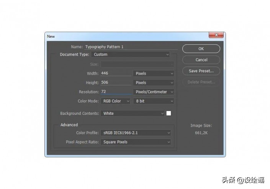
Task: Click OK to create the document
Action: click(x=201, y=49)
